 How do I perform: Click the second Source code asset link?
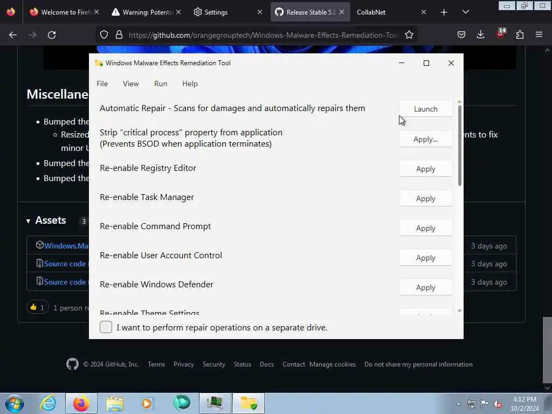[x=65, y=282]
